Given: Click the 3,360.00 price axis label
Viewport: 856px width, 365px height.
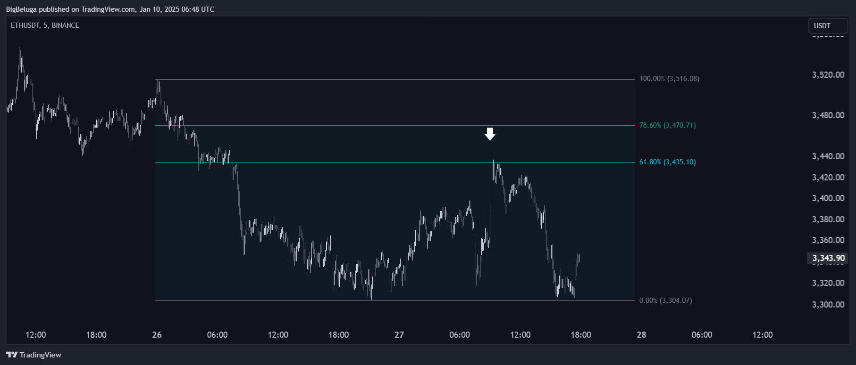Looking at the screenshot, I should [x=828, y=240].
